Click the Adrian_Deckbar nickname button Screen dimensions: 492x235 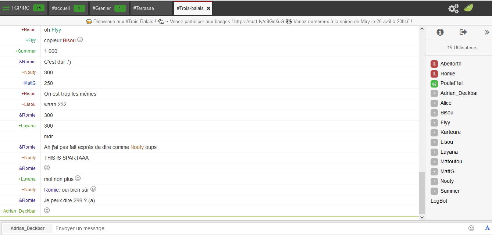tap(28, 228)
